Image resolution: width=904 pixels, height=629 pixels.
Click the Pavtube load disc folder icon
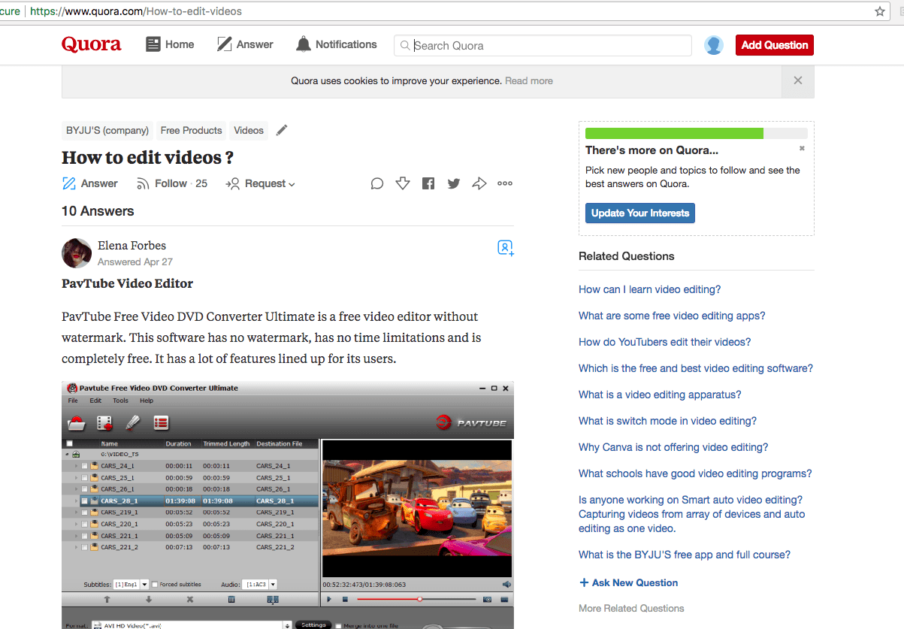coord(76,423)
